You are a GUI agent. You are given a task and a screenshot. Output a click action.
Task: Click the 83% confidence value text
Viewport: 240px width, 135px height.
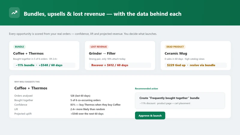[x=95, y=105]
